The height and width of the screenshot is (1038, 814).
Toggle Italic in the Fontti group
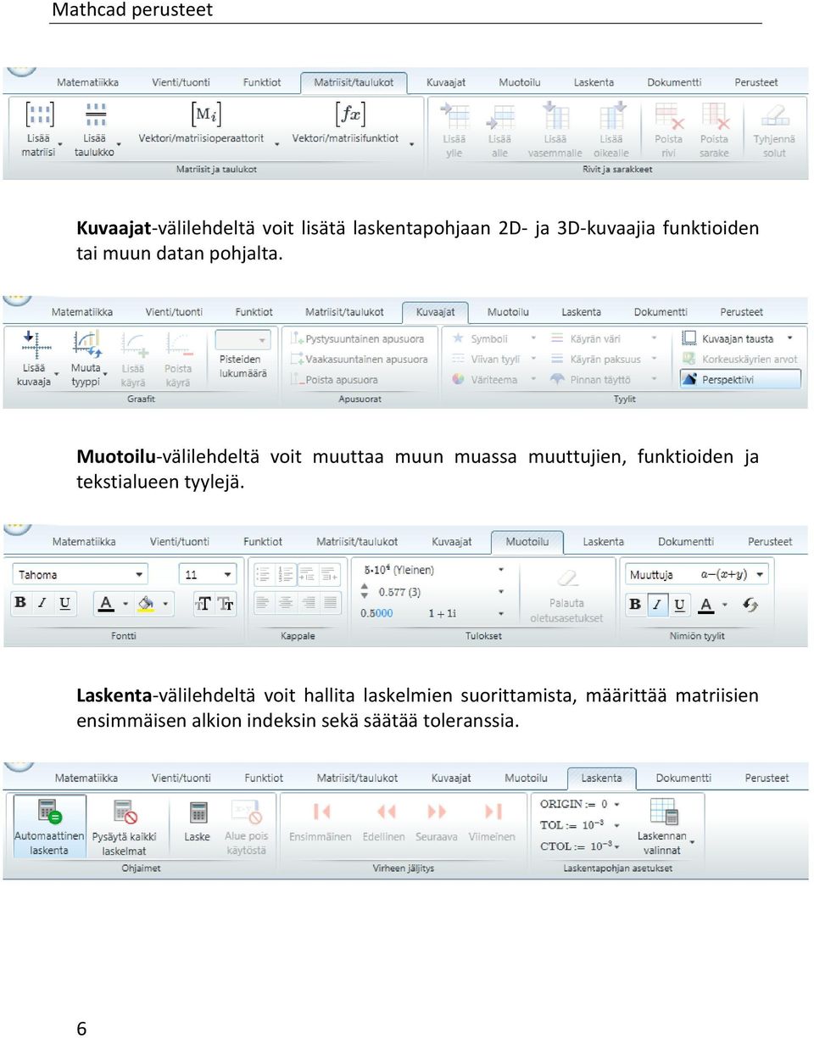click(x=42, y=604)
